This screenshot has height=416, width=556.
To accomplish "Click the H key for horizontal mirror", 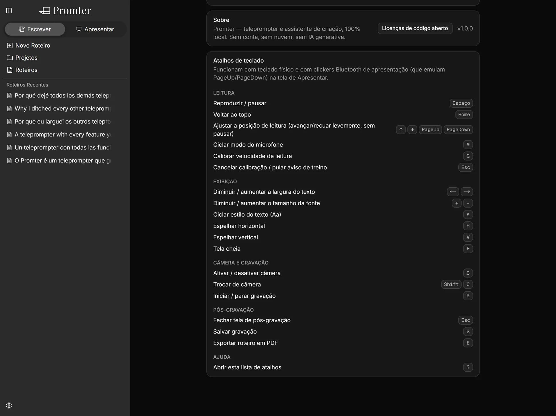I will 468,226.
